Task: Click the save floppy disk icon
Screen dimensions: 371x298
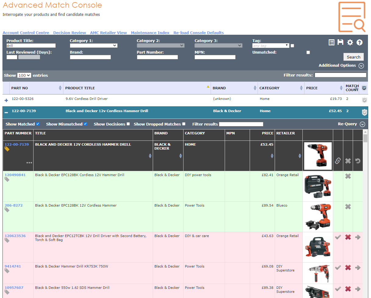Action: pos(341,42)
